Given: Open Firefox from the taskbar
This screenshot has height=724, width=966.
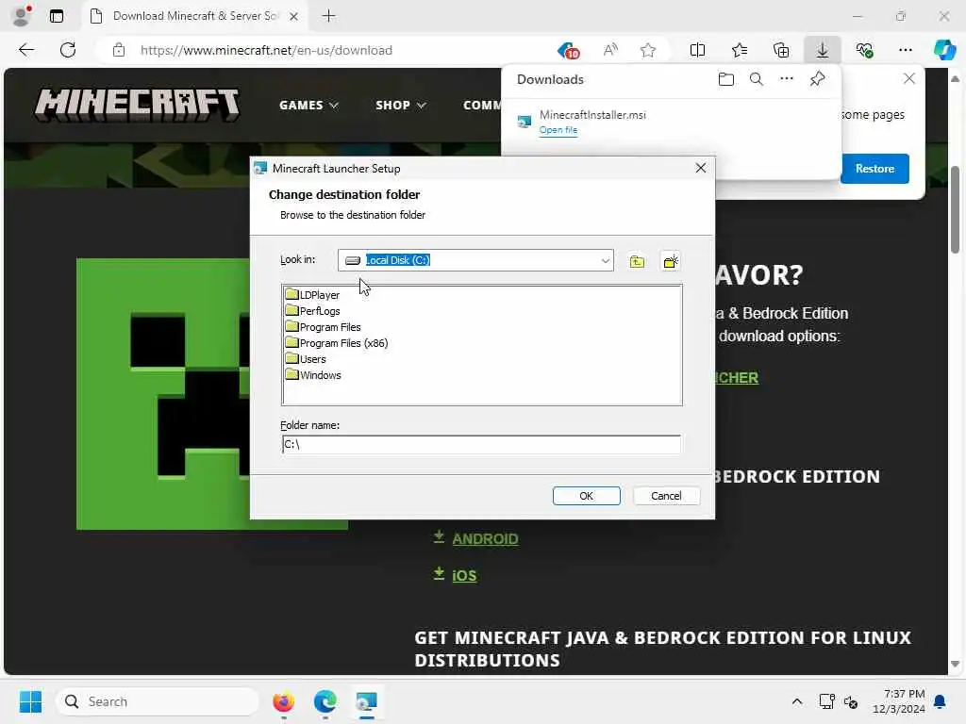Looking at the screenshot, I should pos(283,701).
